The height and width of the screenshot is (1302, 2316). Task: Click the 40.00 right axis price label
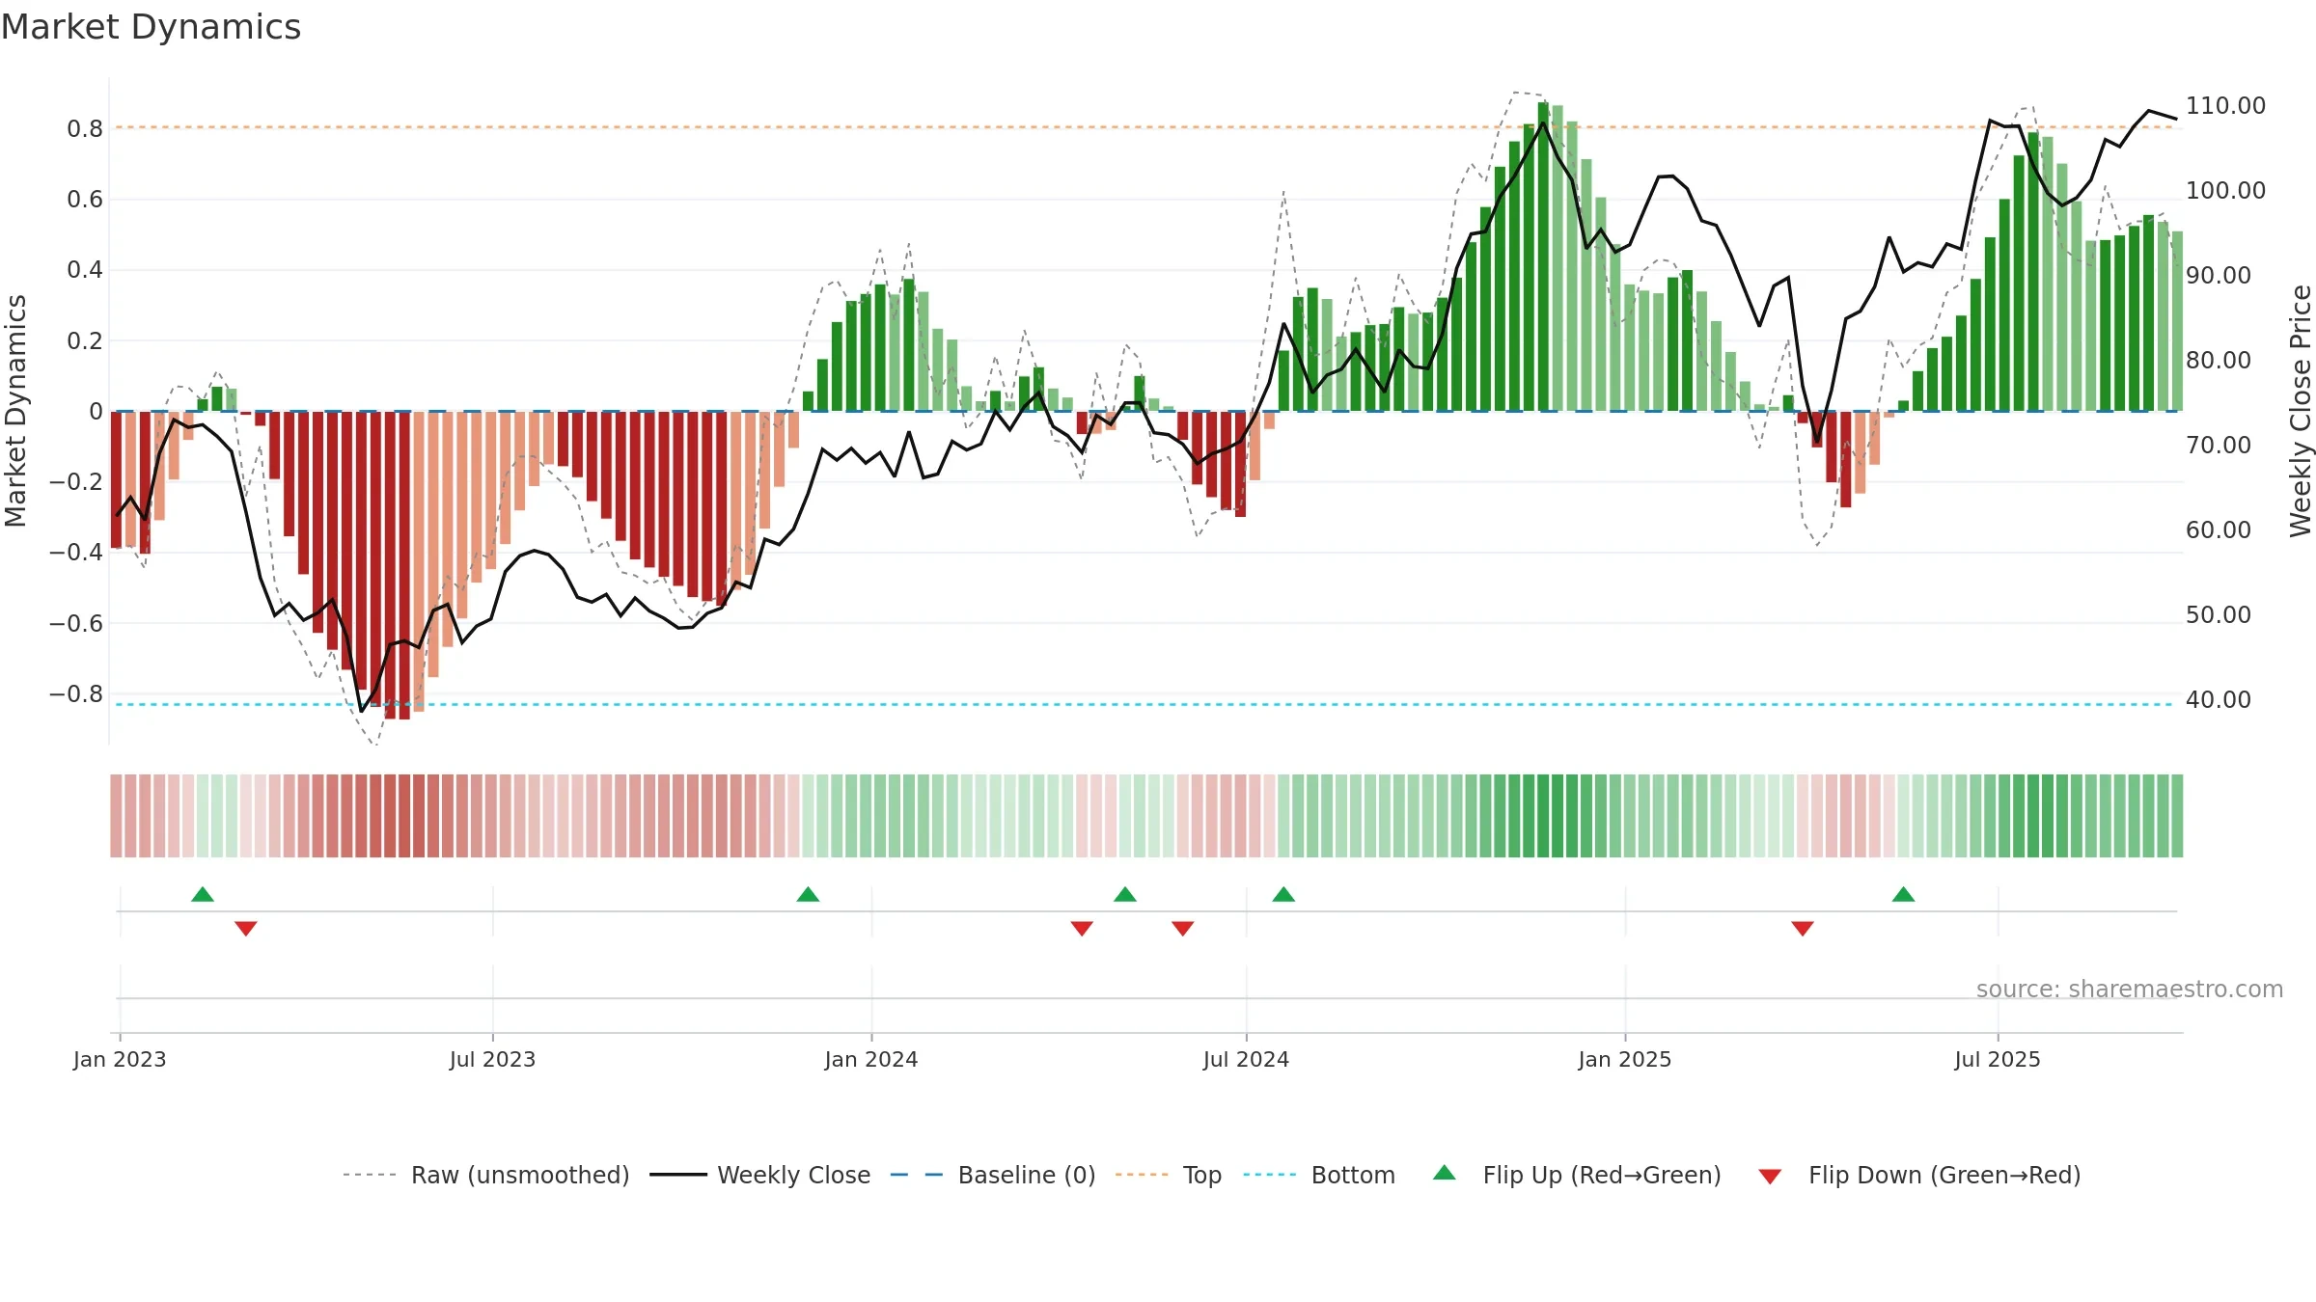click(x=2219, y=700)
